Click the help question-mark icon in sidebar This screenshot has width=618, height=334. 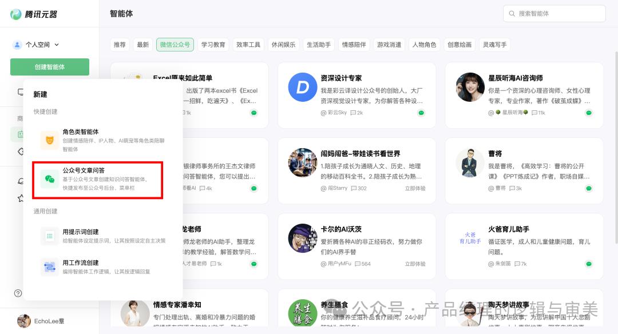(x=18, y=293)
